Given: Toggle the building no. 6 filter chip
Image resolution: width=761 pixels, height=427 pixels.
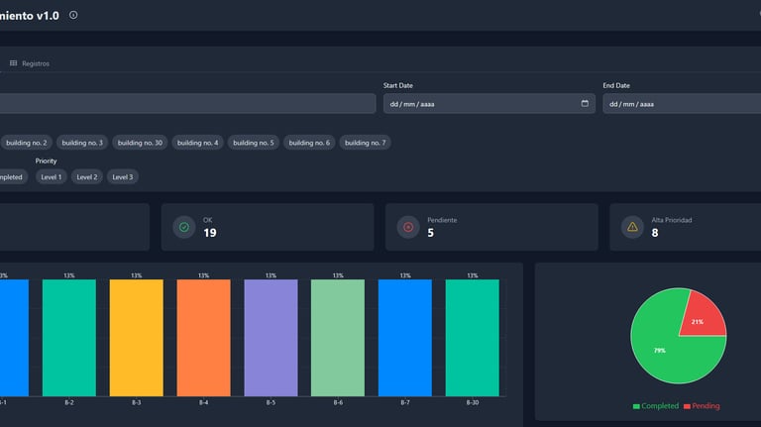Looking at the screenshot, I should (x=309, y=143).
